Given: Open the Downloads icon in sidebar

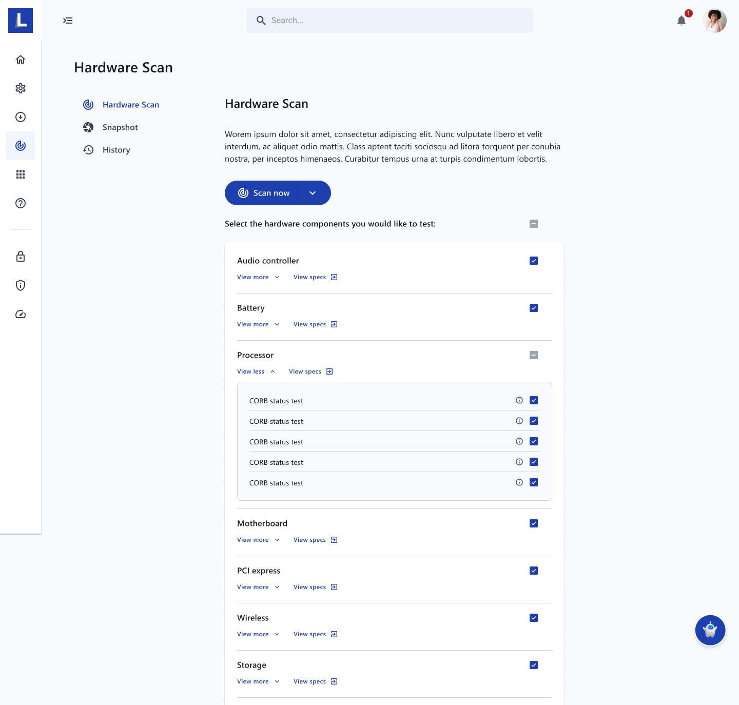Looking at the screenshot, I should coord(21,117).
